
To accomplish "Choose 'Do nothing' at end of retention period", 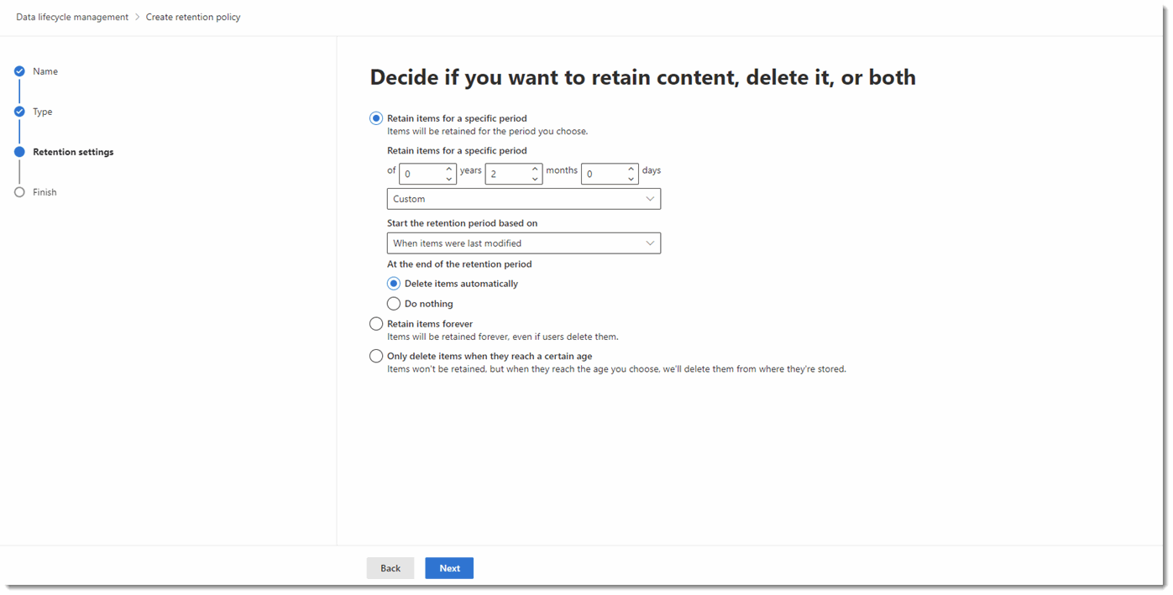I will click(393, 303).
